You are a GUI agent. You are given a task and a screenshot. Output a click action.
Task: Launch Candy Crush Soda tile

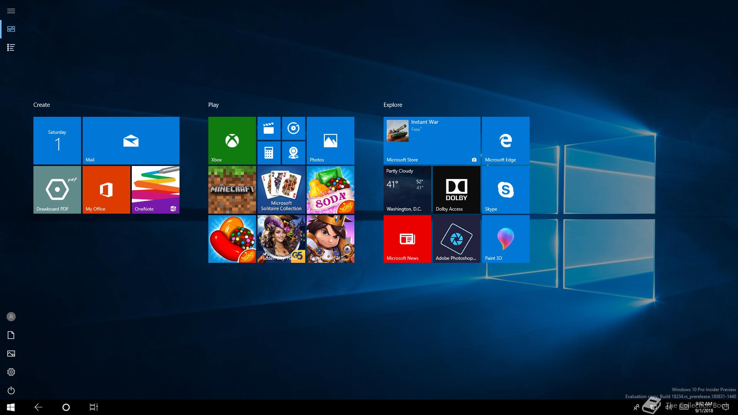click(331, 190)
